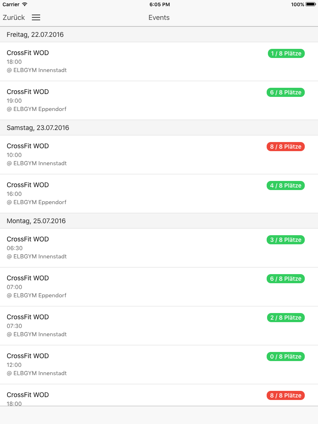This screenshot has height=424, width=318.
Task: Select Friday's 6 / 8 Plätze badge
Action: [x=286, y=92]
